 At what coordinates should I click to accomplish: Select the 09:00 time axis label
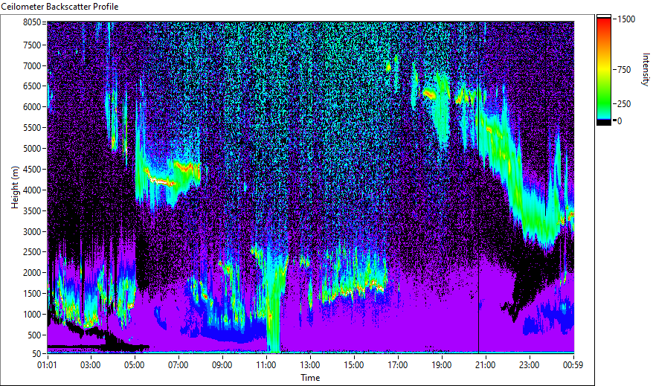[222, 365]
